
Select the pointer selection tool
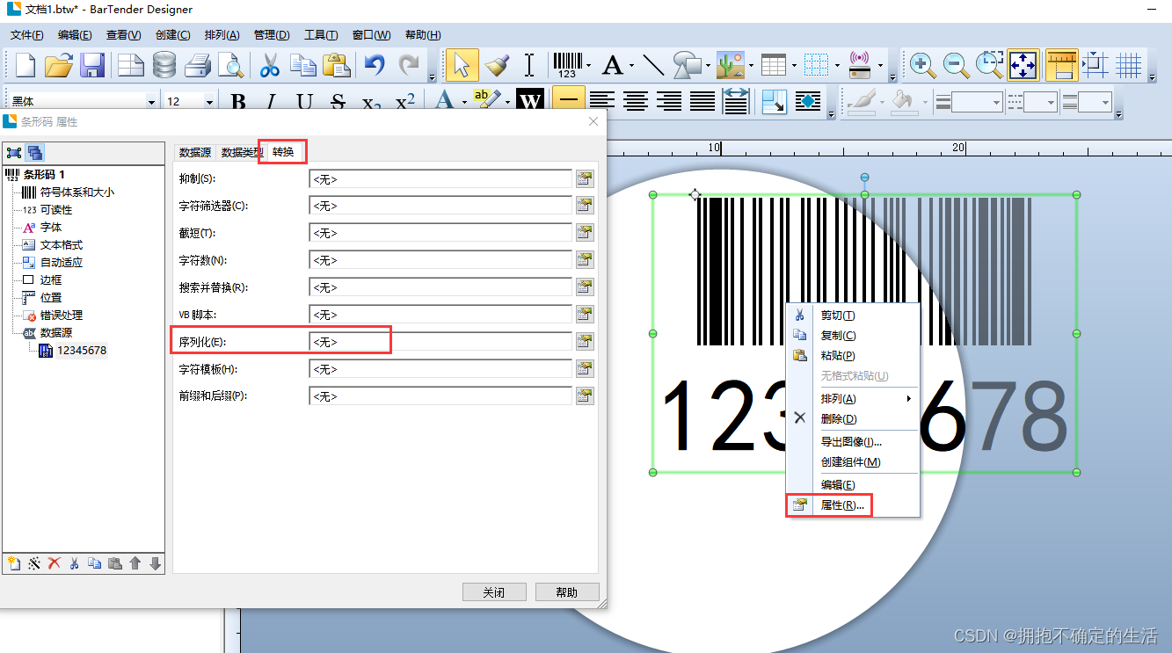coord(462,65)
